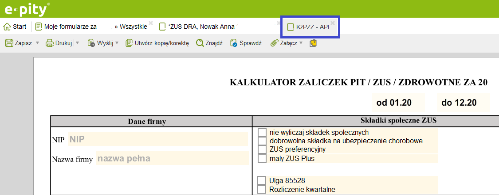Check the 'mały ZUS Plus' option
This screenshot has width=499, height=195.
tap(262, 158)
